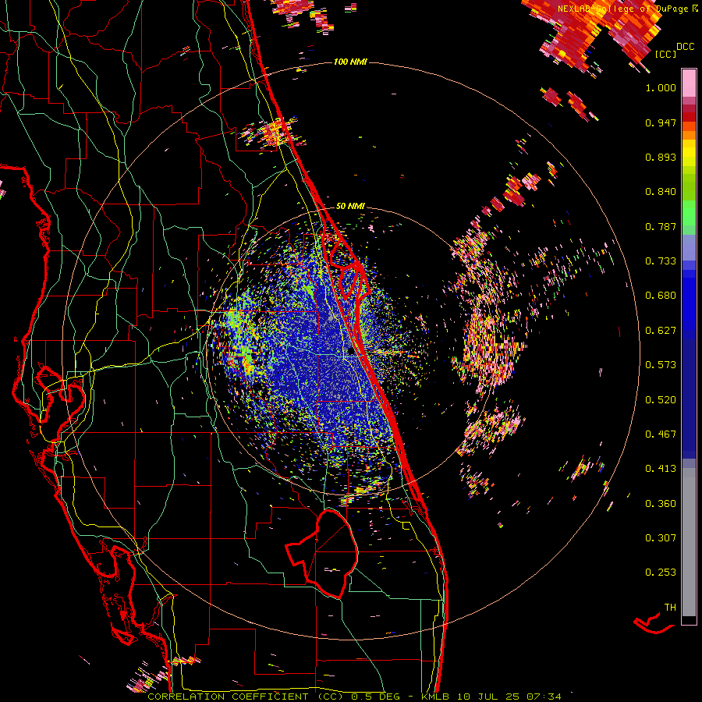Image resolution: width=702 pixels, height=702 pixels.
Task: Click the 100 NMI range ring label
Action: [350, 62]
